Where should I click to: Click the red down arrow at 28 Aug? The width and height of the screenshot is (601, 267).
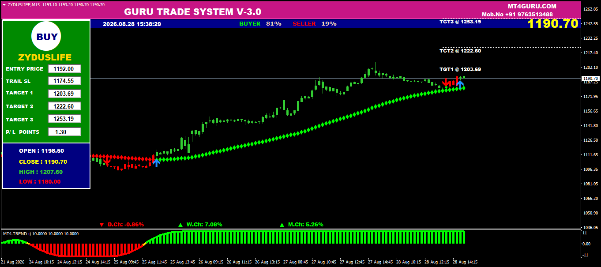click(447, 83)
